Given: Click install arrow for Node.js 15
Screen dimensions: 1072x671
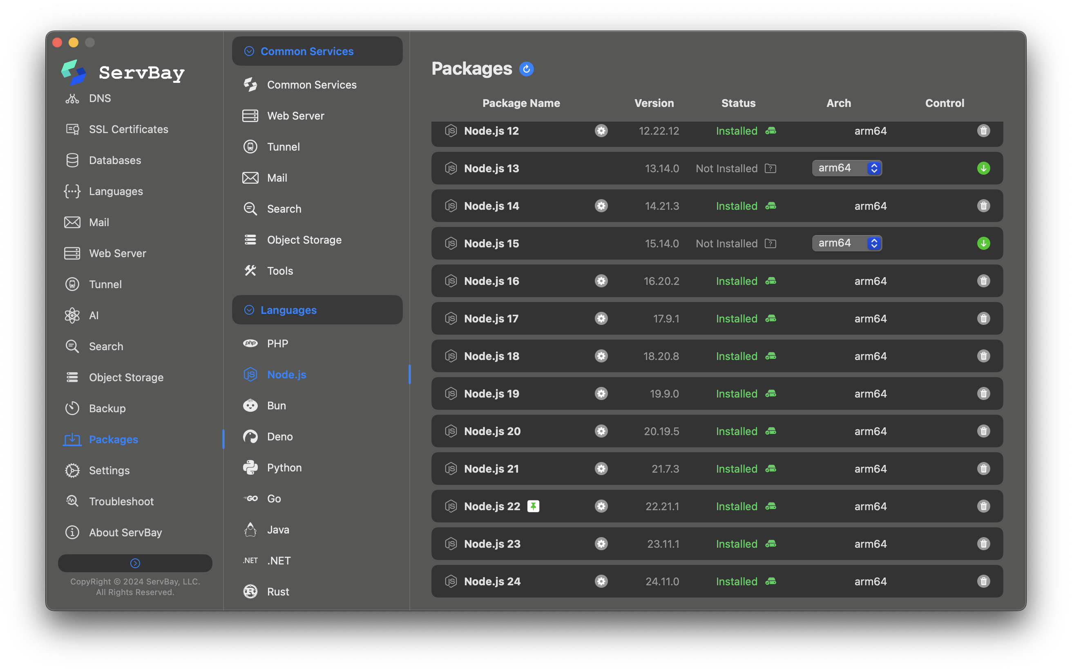Looking at the screenshot, I should click(983, 243).
